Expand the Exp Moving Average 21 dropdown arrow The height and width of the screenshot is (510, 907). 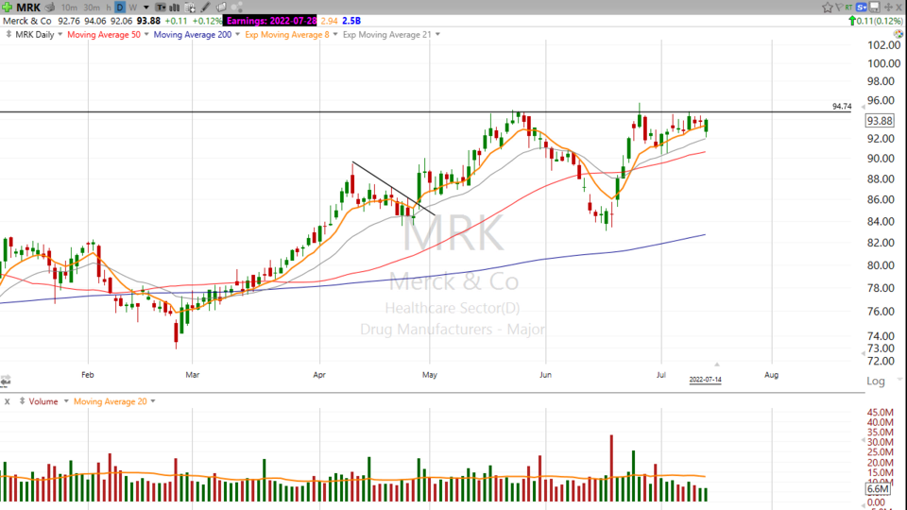click(437, 35)
